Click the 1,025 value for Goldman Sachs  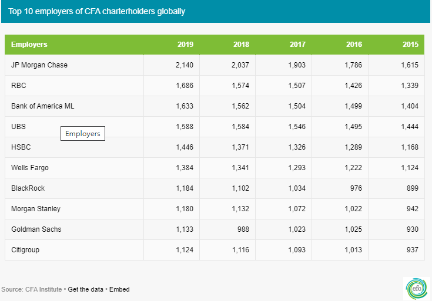[353, 229]
